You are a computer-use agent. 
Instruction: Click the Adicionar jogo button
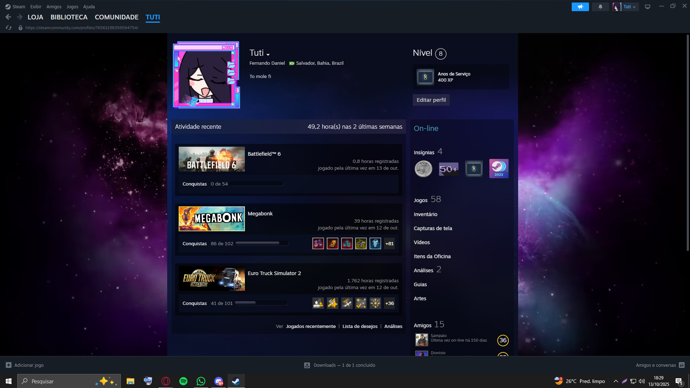point(25,365)
